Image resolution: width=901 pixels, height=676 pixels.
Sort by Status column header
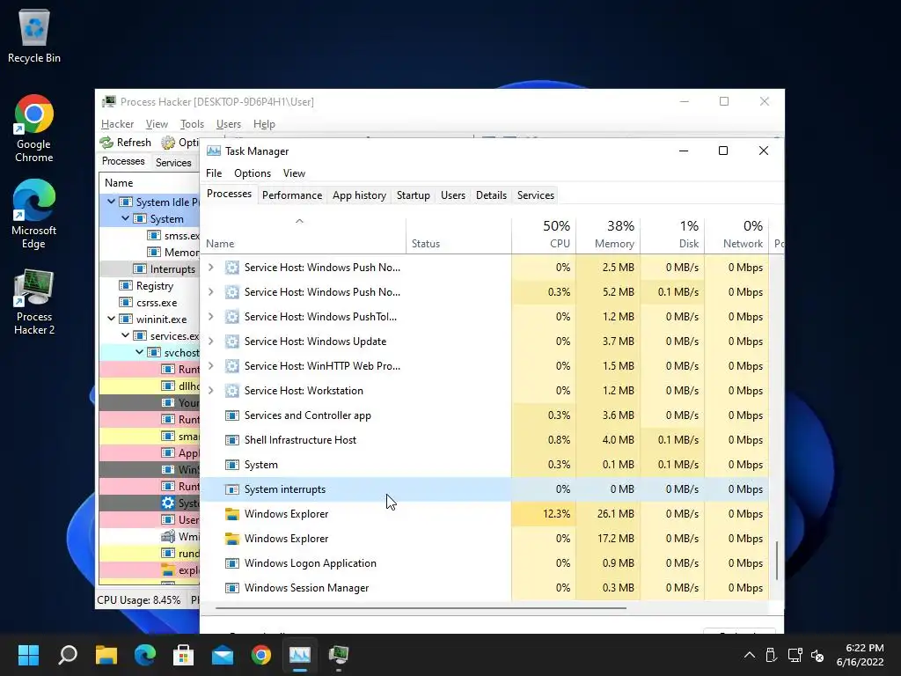pyautogui.click(x=458, y=234)
